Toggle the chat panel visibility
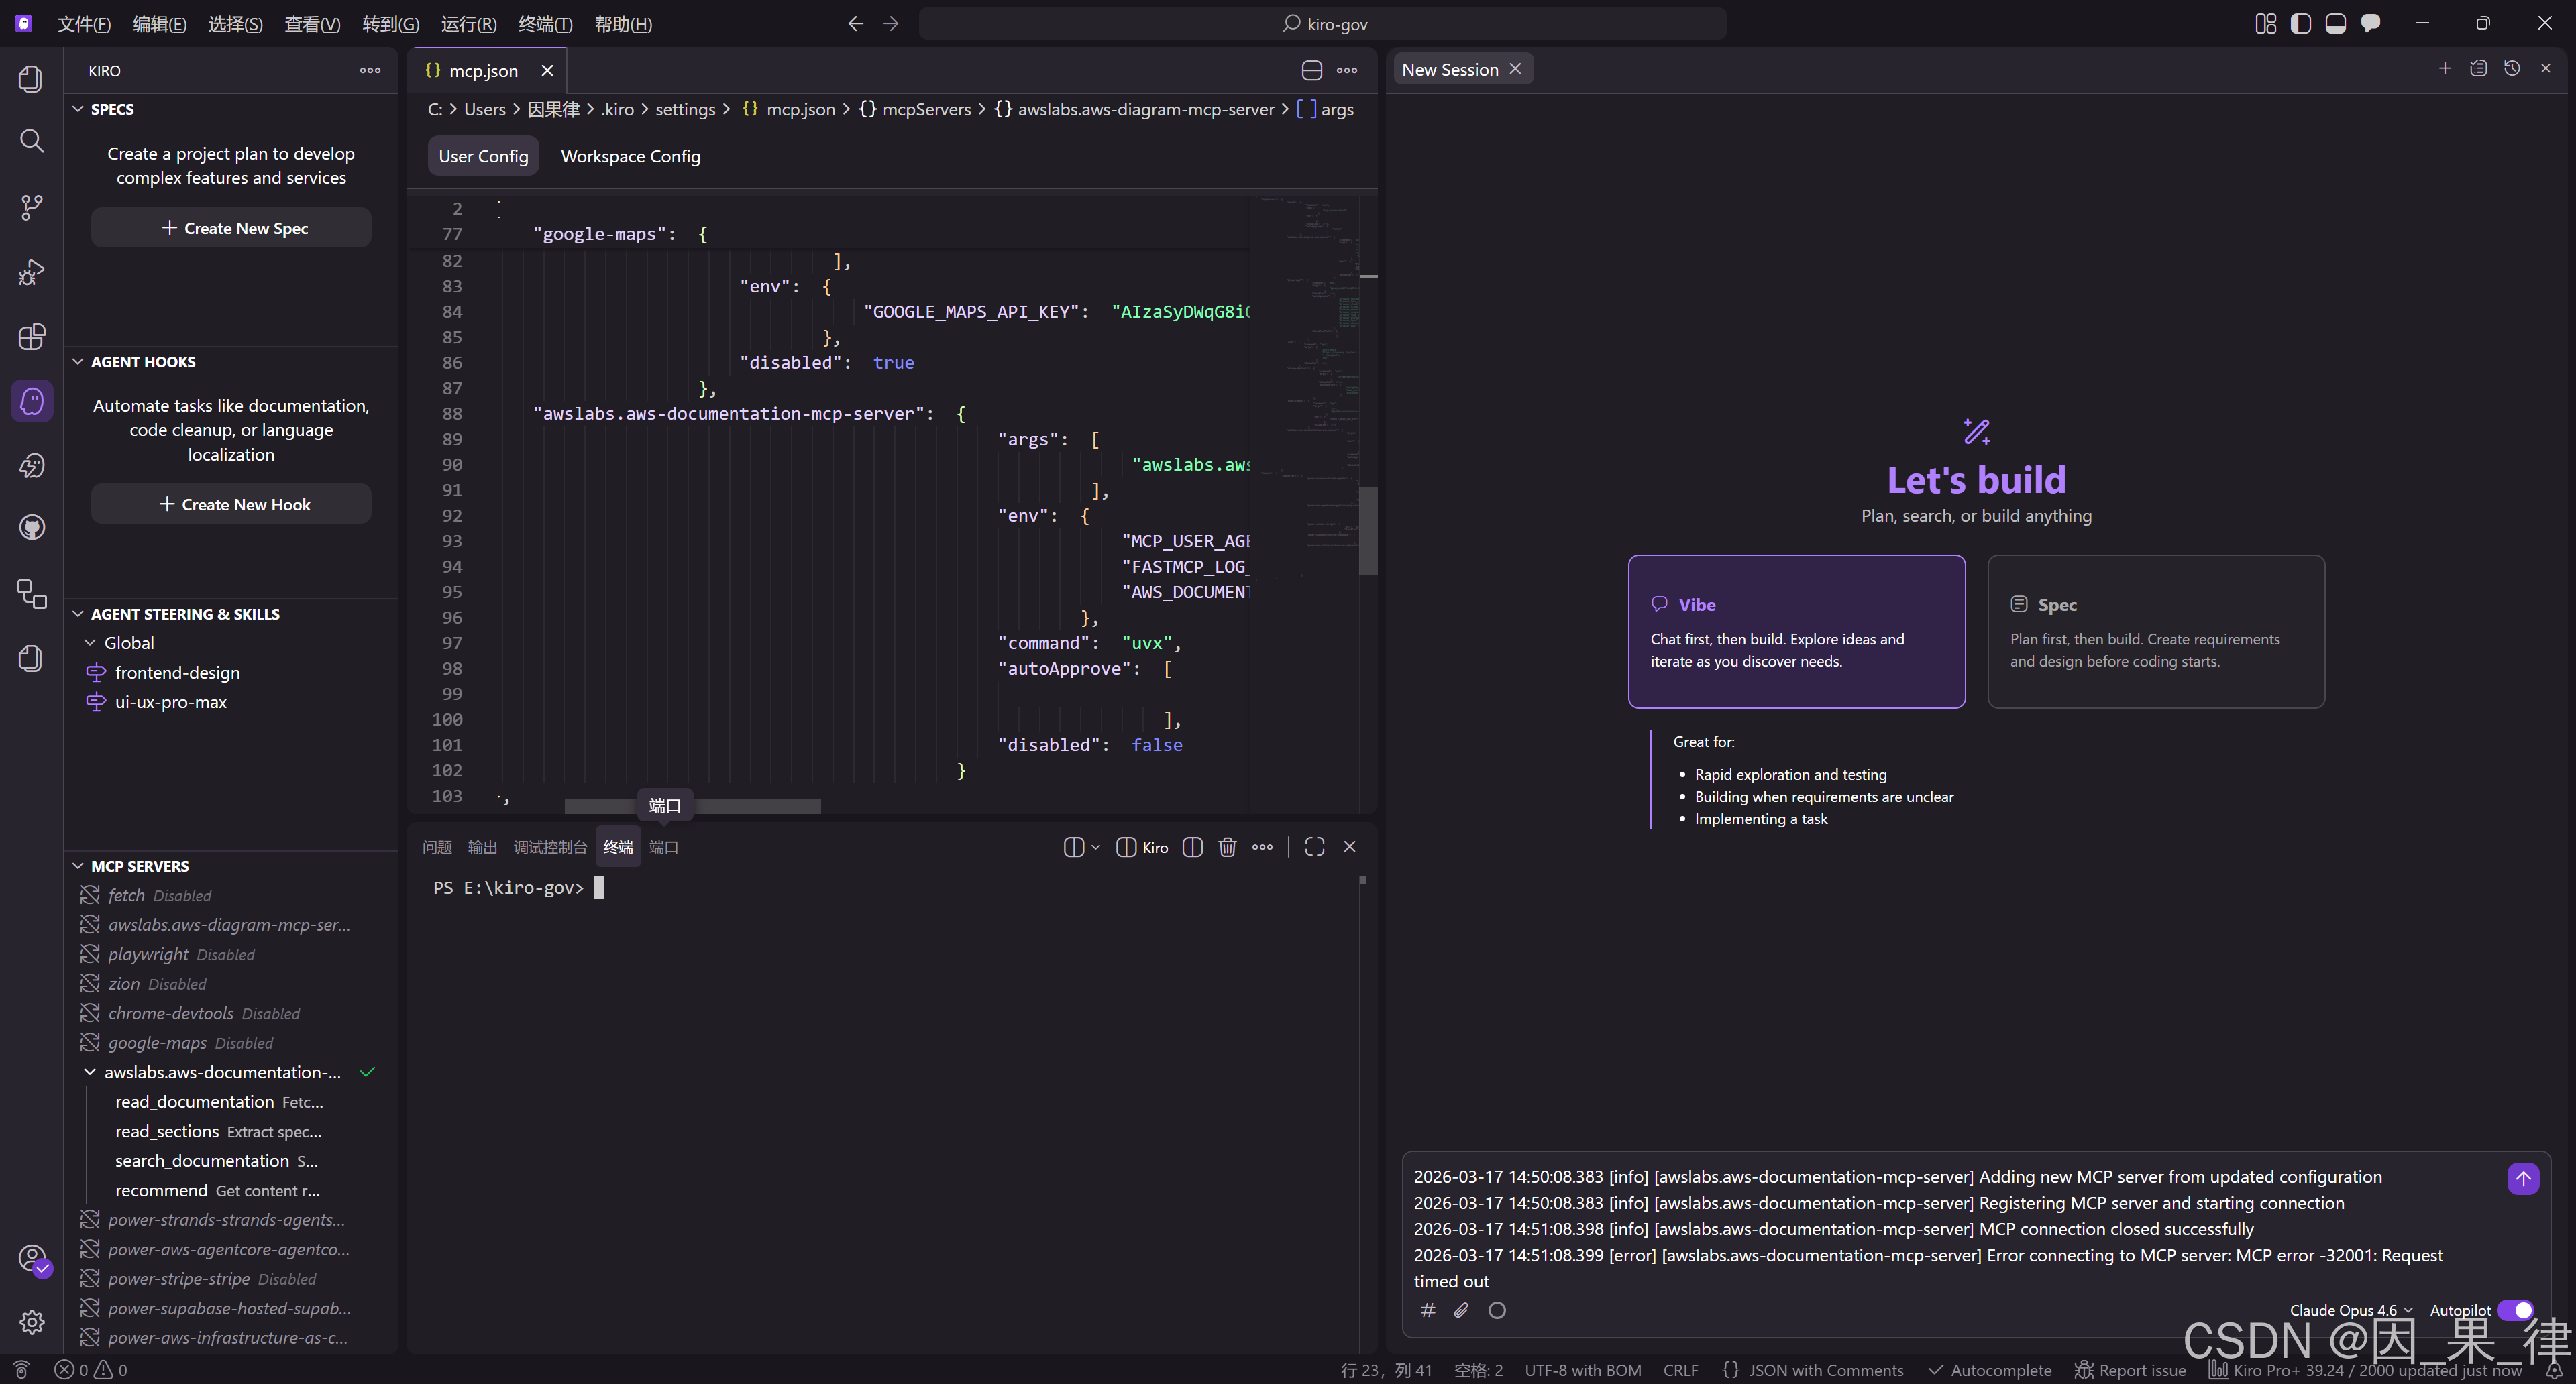Viewport: 2576px width, 1384px height. (x=2370, y=23)
